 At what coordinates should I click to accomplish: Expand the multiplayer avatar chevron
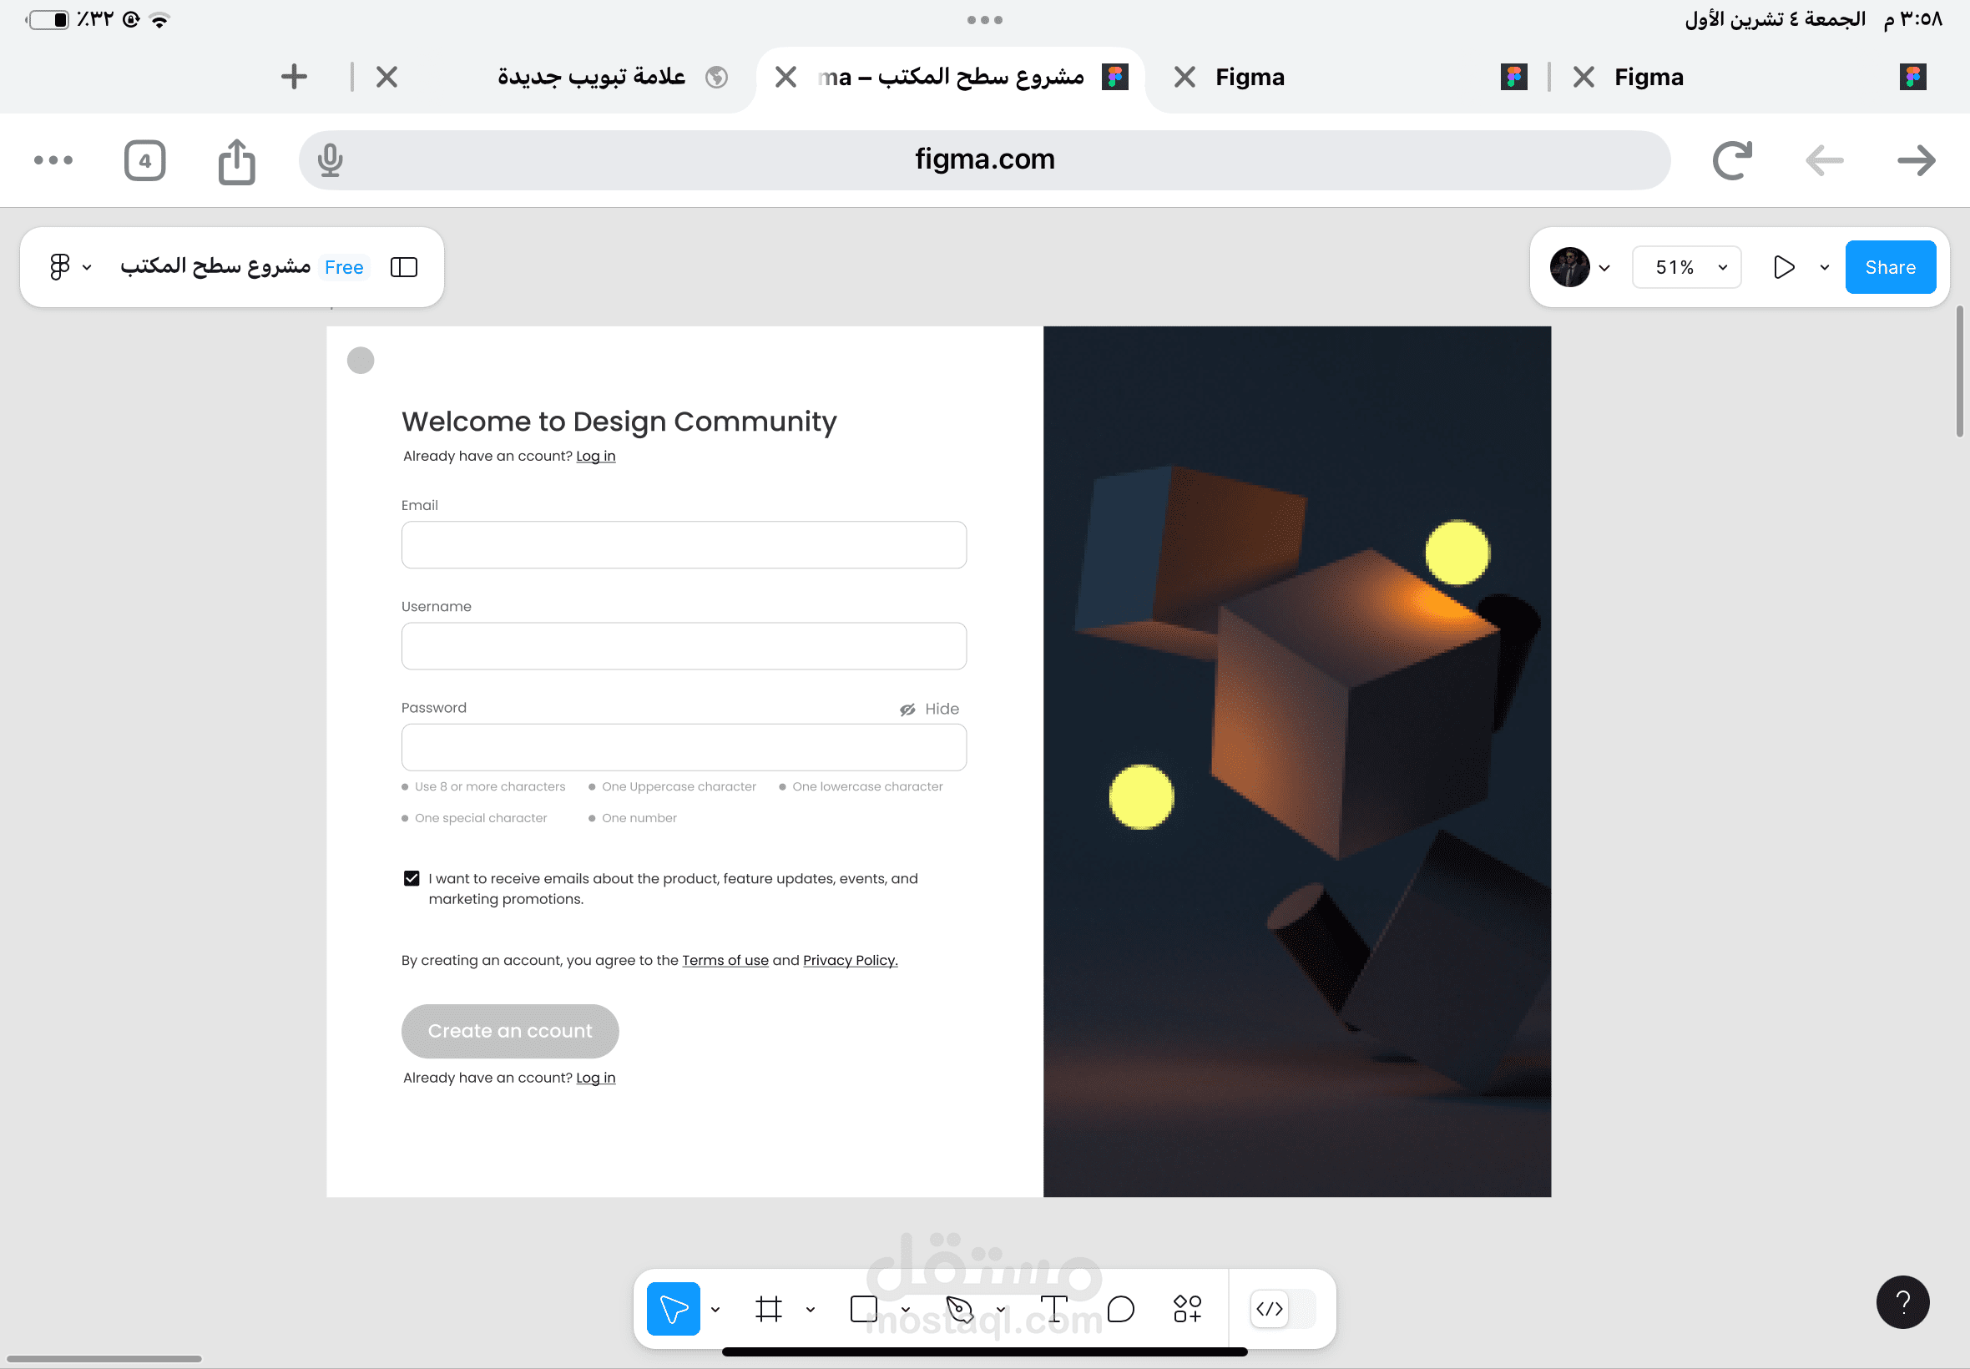[1604, 268]
